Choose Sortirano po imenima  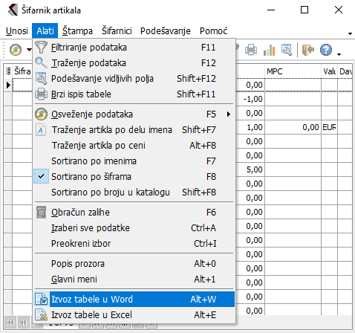pos(134,161)
